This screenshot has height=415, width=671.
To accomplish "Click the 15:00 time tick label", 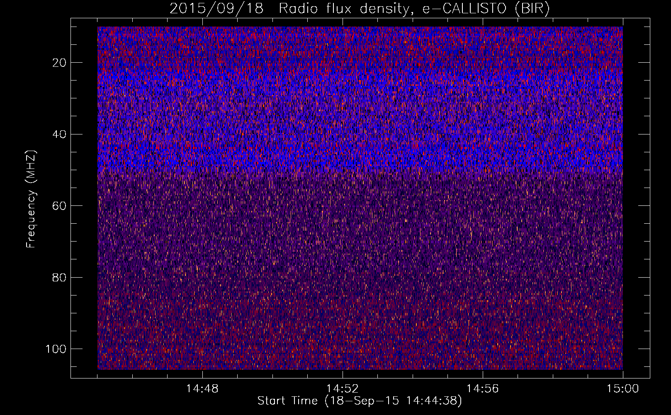I will 623,389.
